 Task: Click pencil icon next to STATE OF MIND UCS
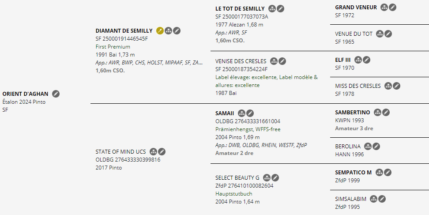(162, 151)
